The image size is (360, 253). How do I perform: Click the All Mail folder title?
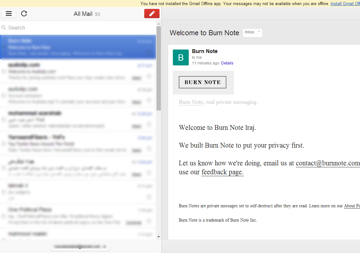point(83,14)
